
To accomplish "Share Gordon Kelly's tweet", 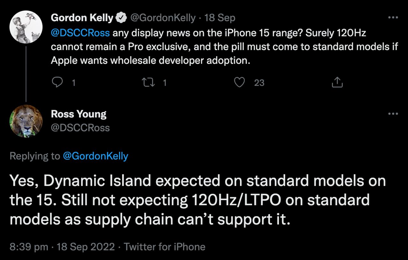I will coord(337,82).
